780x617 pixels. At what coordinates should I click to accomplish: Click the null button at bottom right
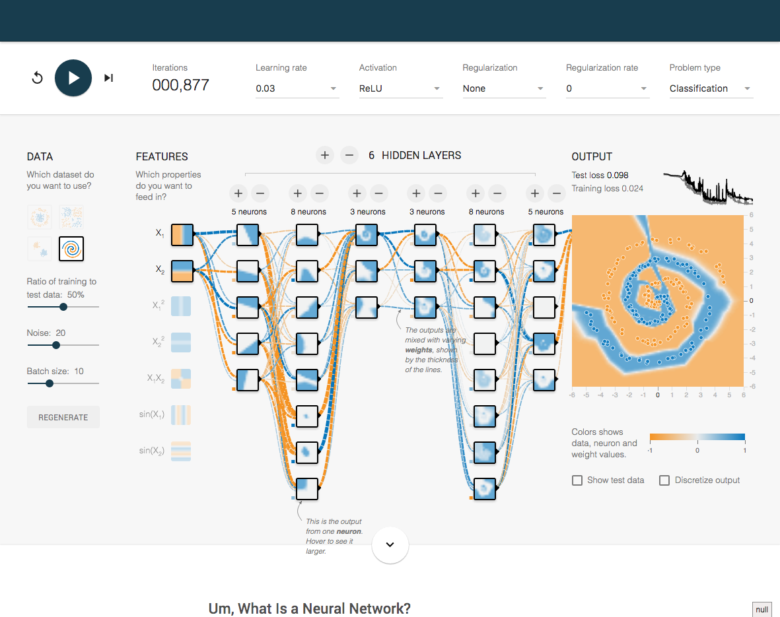762,610
